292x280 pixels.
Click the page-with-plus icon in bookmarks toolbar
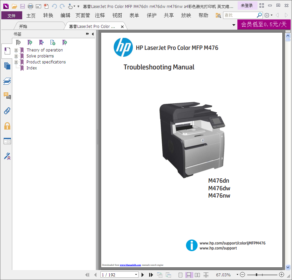coord(53,43)
